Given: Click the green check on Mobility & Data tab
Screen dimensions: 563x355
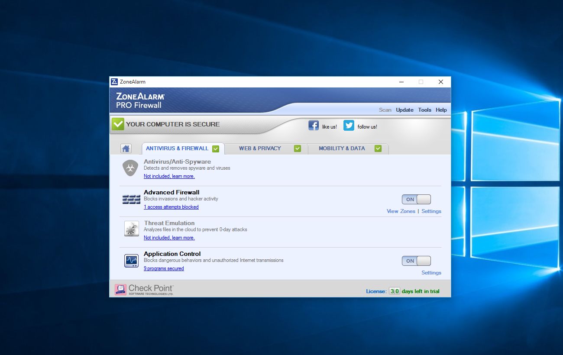Looking at the screenshot, I should (378, 148).
